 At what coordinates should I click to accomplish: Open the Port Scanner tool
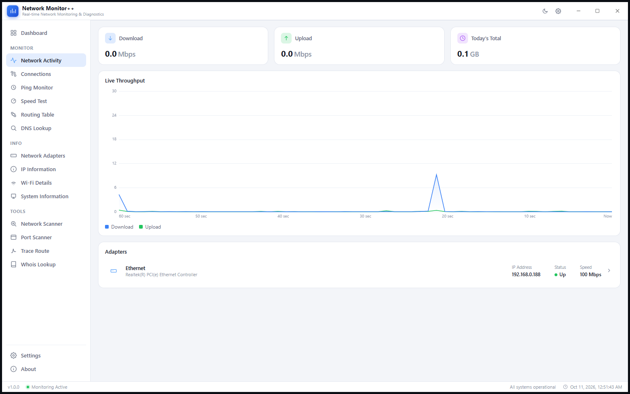pos(46,237)
